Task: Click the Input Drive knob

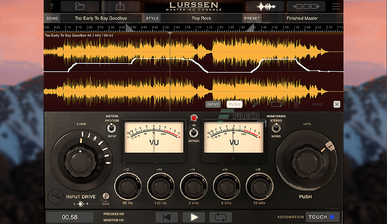Action: (80, 162)
